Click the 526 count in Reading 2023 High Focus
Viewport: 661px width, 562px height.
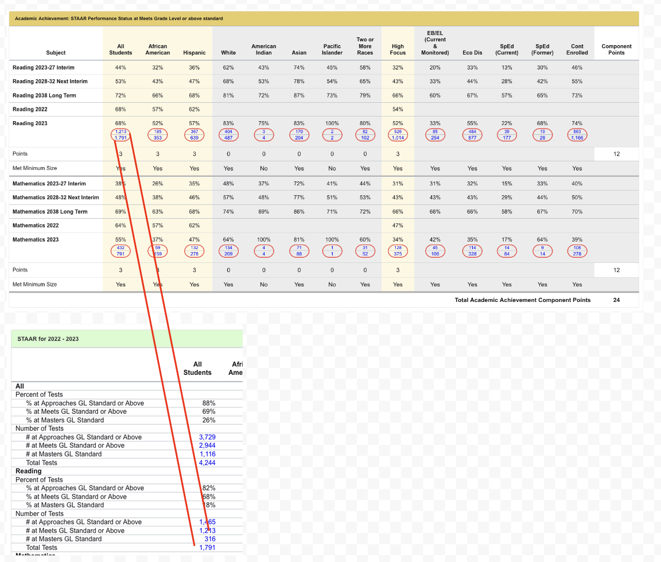(x=398, y=131)
